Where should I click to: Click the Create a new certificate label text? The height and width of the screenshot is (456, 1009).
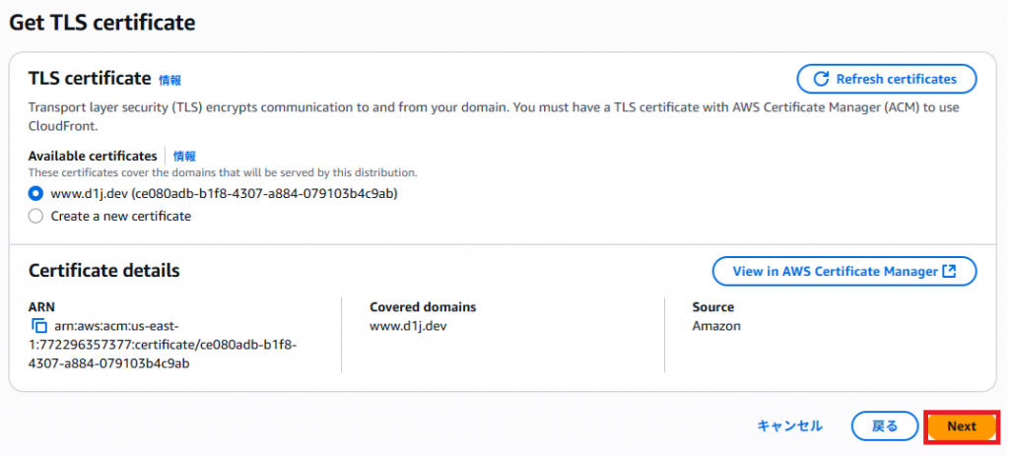click(x=121, y=216)
